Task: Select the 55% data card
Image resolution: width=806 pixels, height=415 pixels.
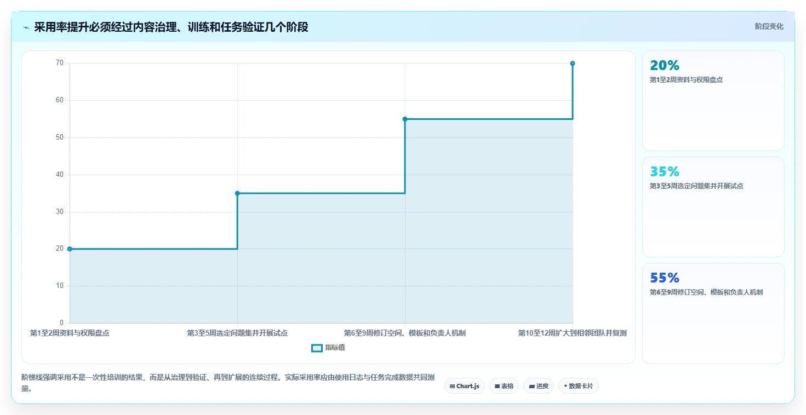Action: click(x=713, y=313)
